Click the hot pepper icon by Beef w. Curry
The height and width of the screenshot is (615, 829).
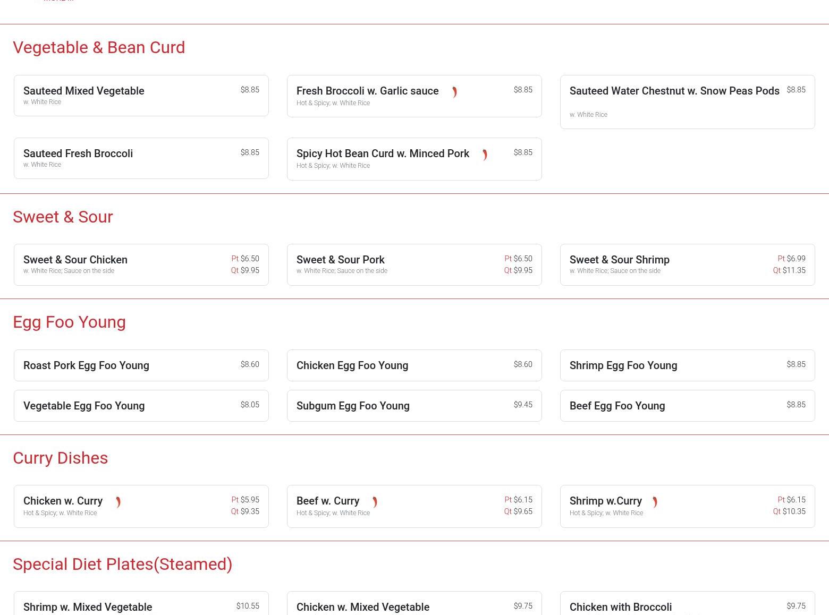[x=375, y=502]
